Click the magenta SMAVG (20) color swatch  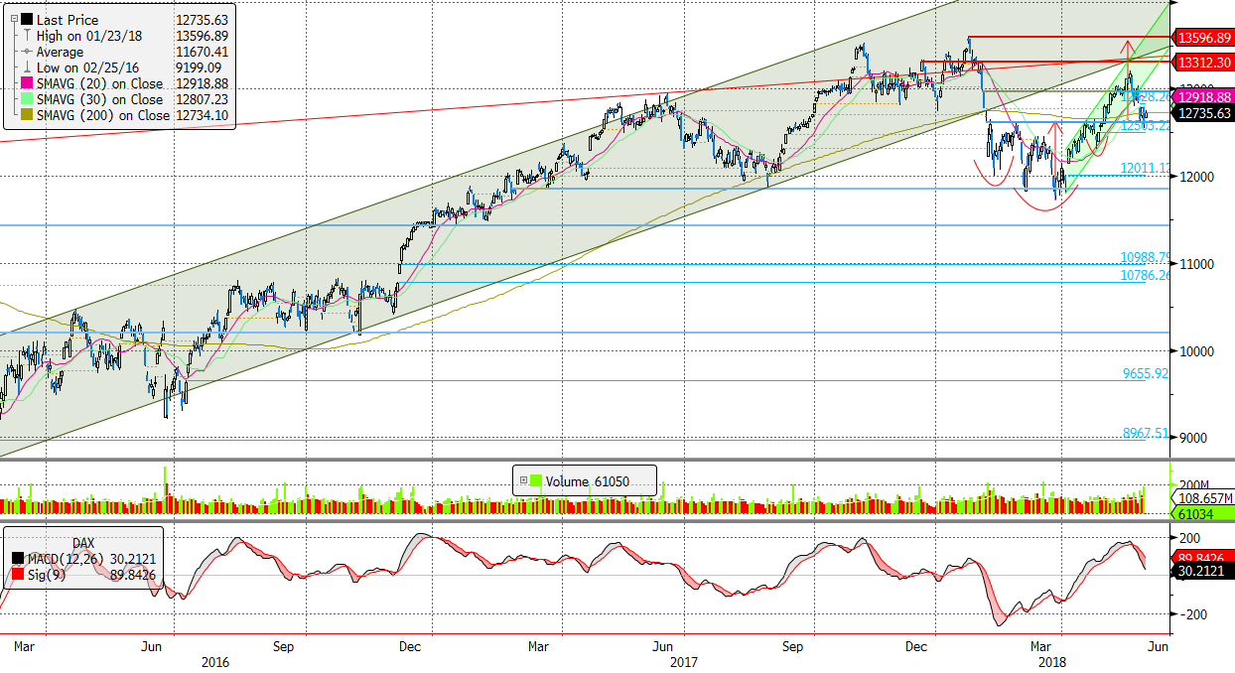pos(26,83)
